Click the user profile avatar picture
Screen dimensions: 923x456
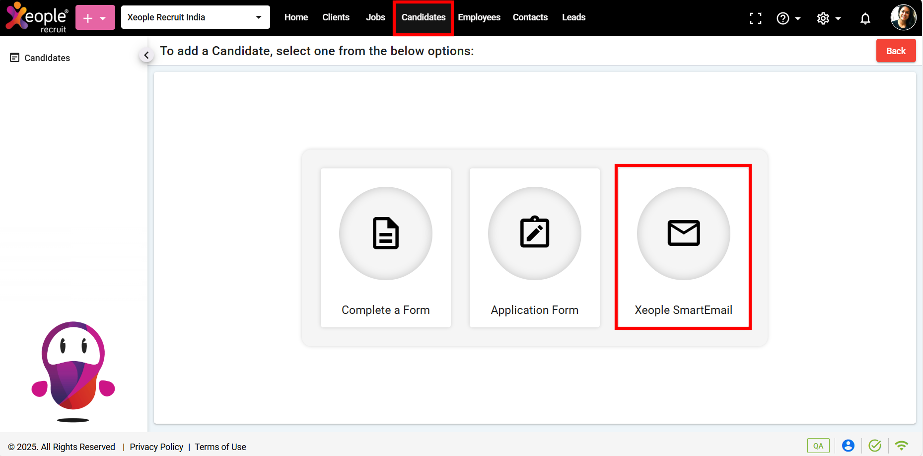[x=903, y=17]
